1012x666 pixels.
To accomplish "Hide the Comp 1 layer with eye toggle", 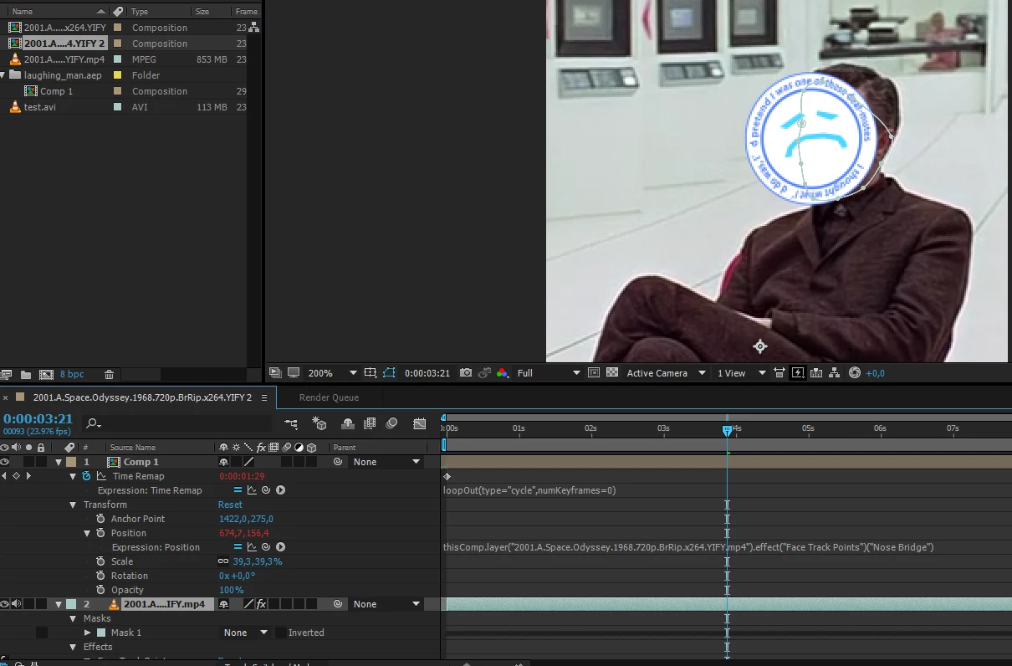I will pos(5,462).
